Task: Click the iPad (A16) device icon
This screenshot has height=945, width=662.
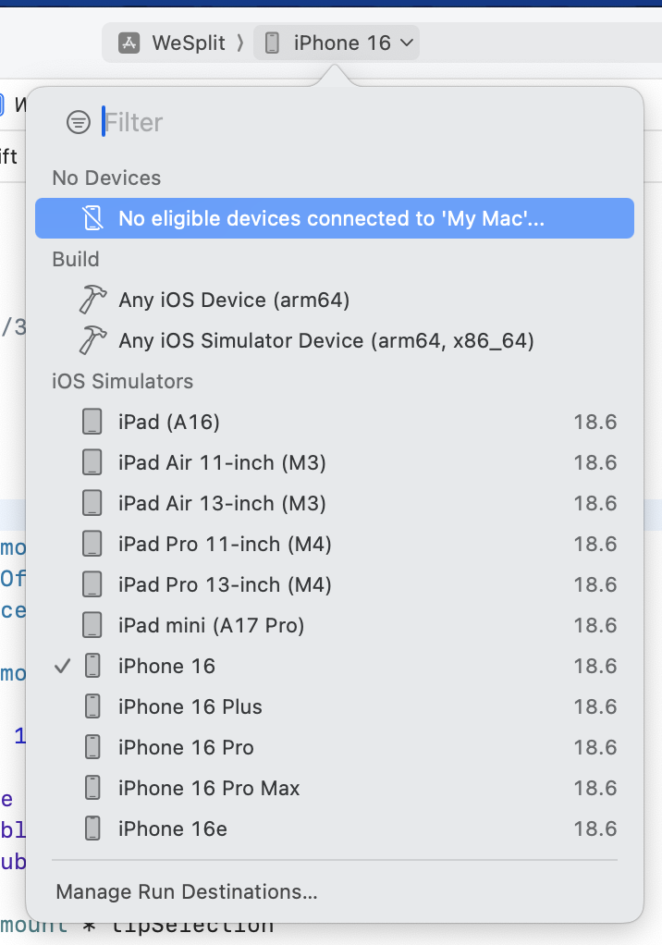Action: [92, 422]
